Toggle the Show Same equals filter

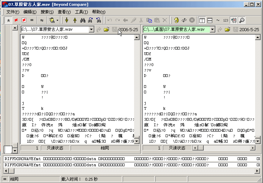32,20
